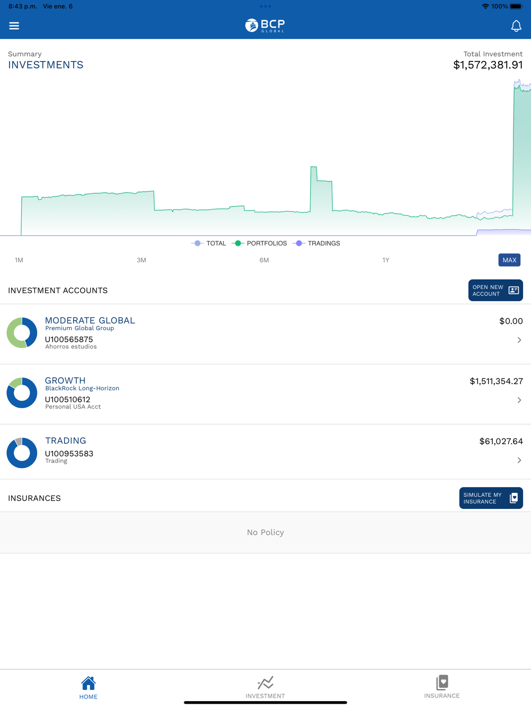Click Open New Account button
The image size is (531, 708).
[495, 290]
